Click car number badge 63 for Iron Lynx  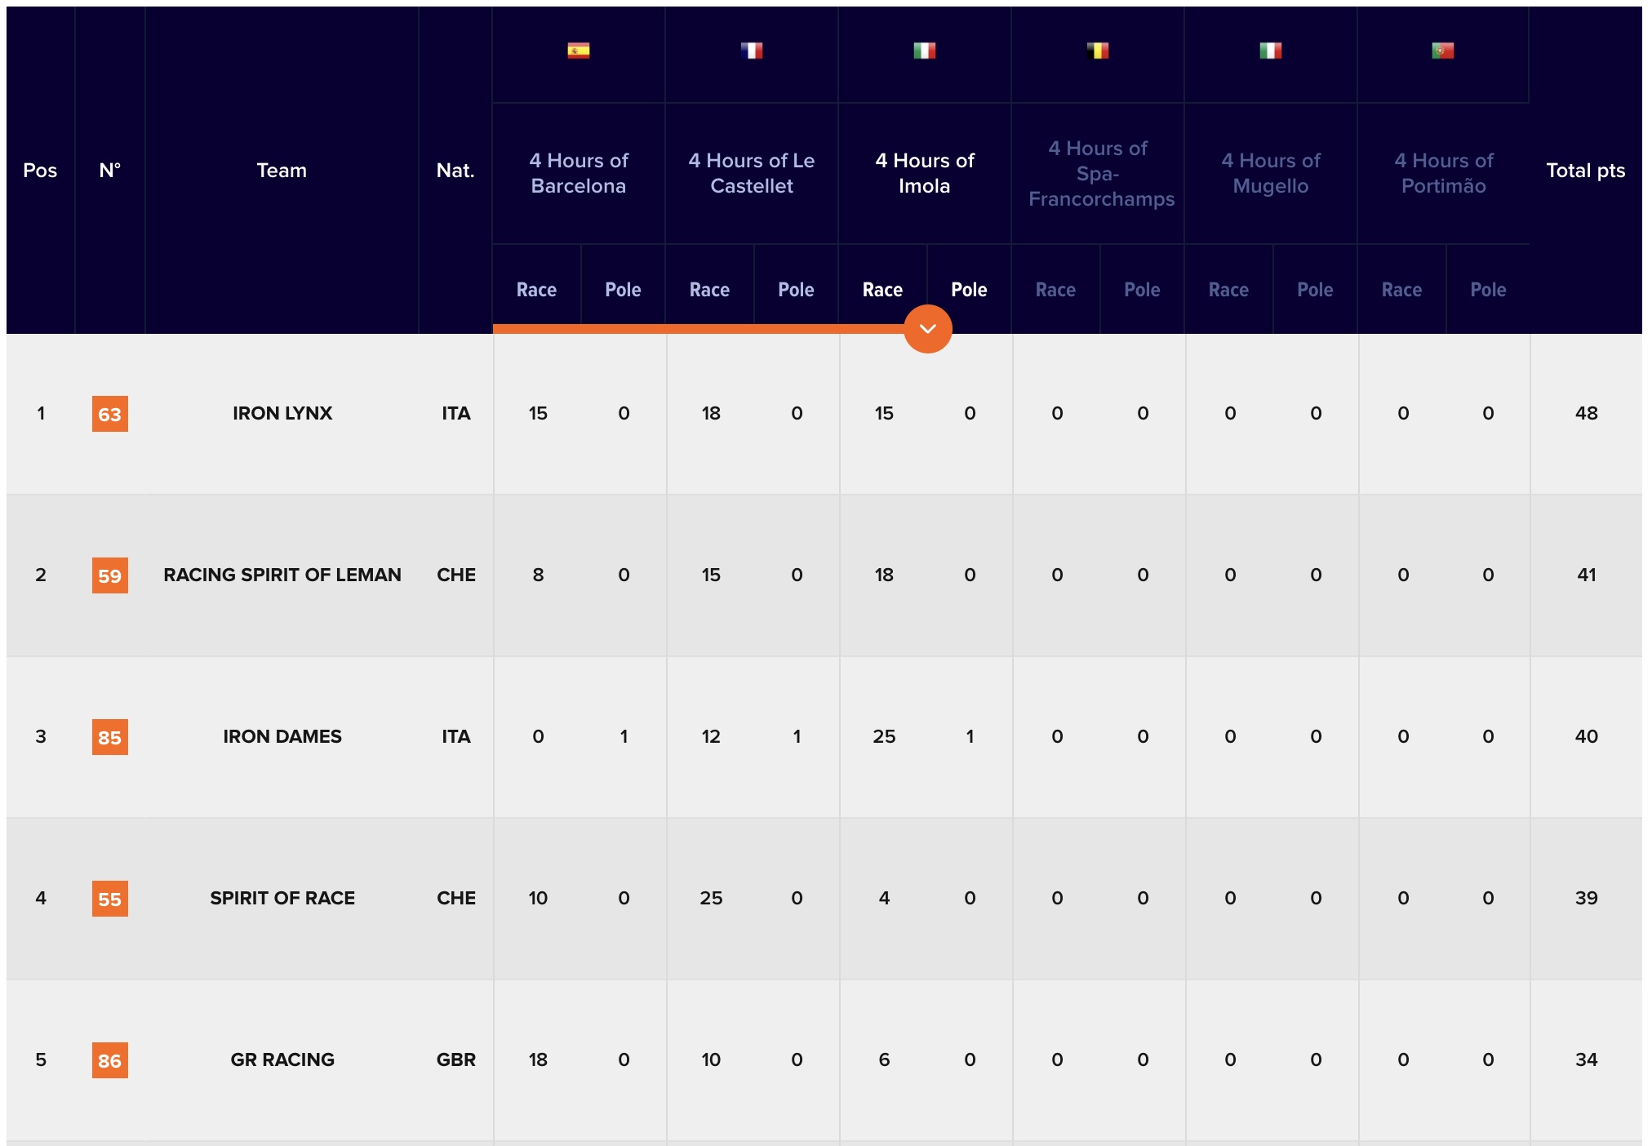110,414
